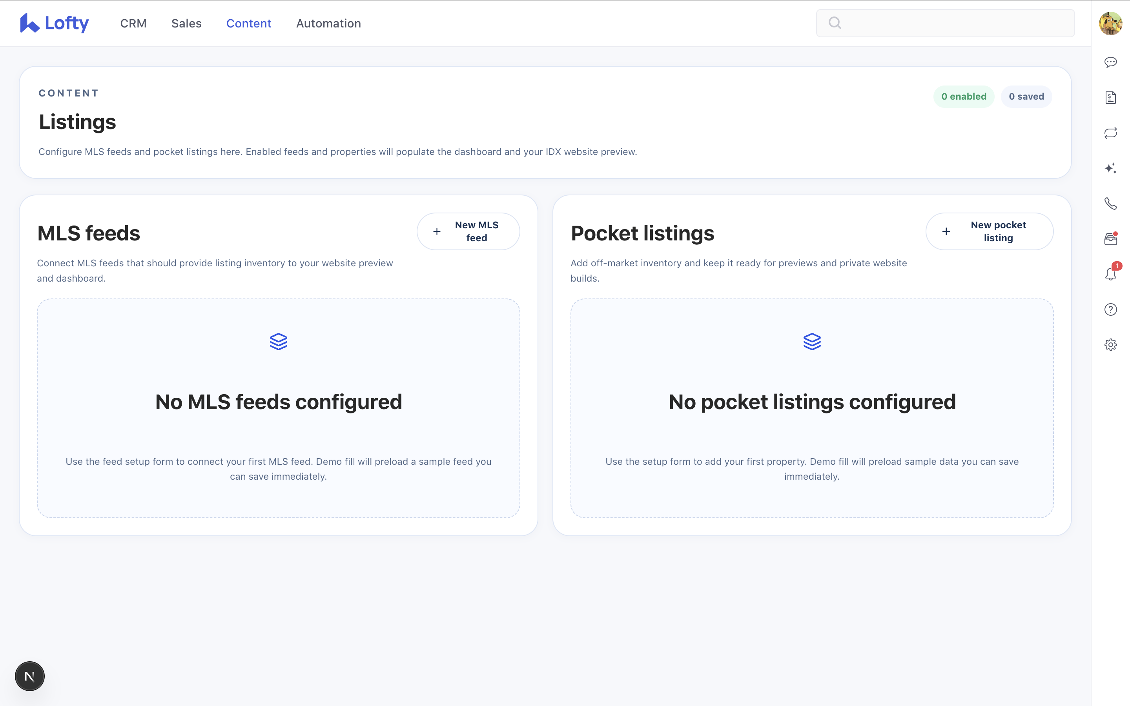Click the sync arrows sidebar icon
Viewport: 1130px width, 706px height.
[1110, 133]
